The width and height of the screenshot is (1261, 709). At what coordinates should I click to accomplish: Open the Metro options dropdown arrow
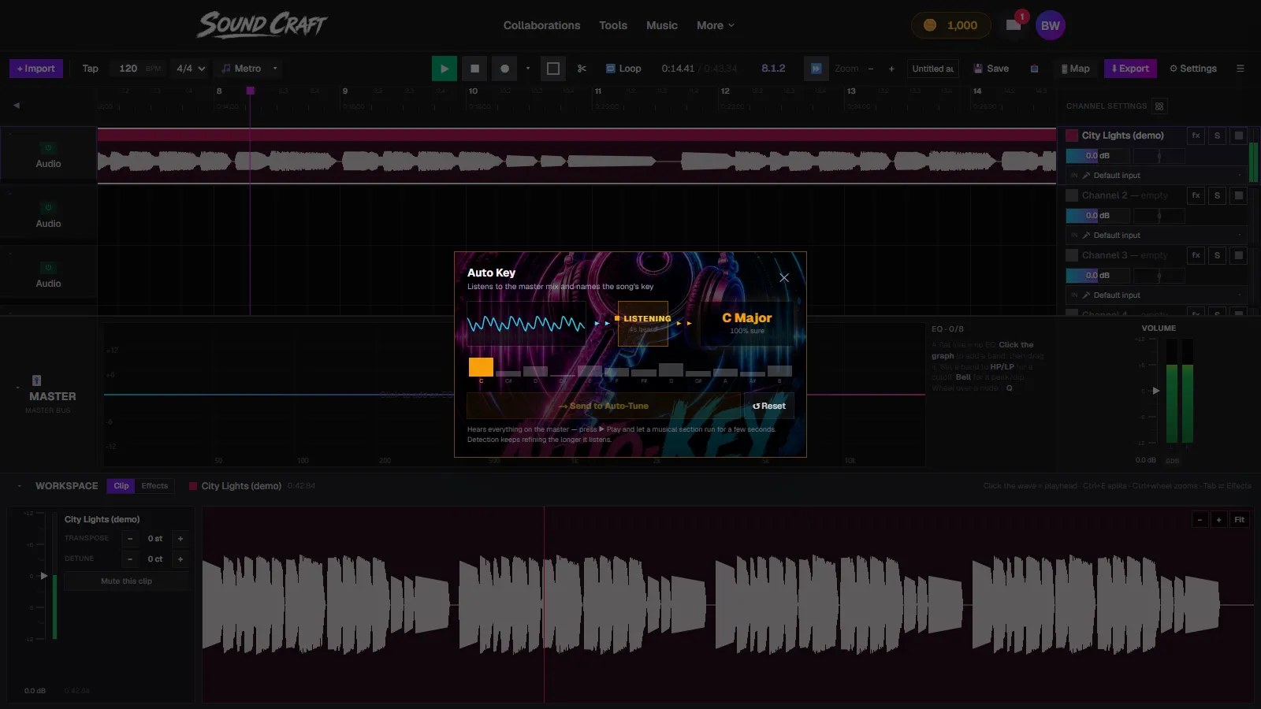click(275, 69)
